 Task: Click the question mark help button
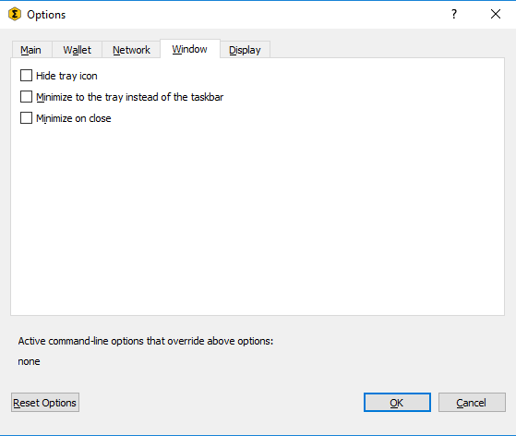point(454,14)
